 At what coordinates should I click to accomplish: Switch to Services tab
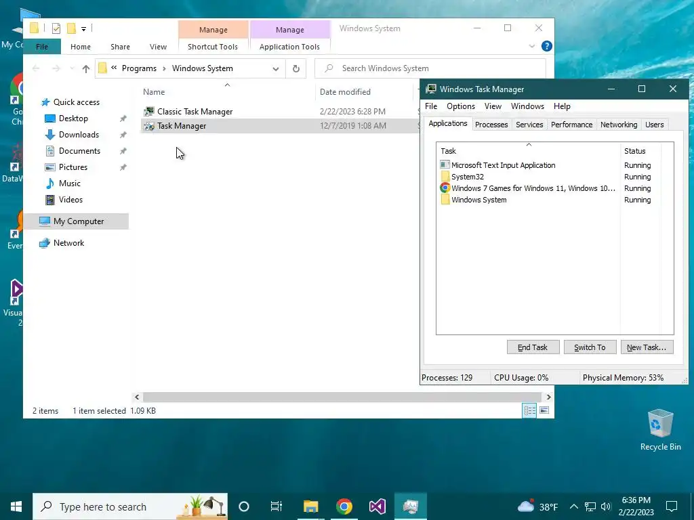click(x=529, y=125)
